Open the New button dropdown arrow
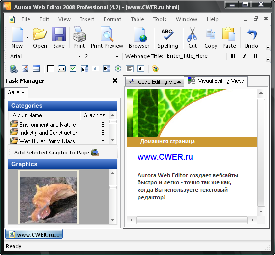275x255 pixels. tap(27, 37)
